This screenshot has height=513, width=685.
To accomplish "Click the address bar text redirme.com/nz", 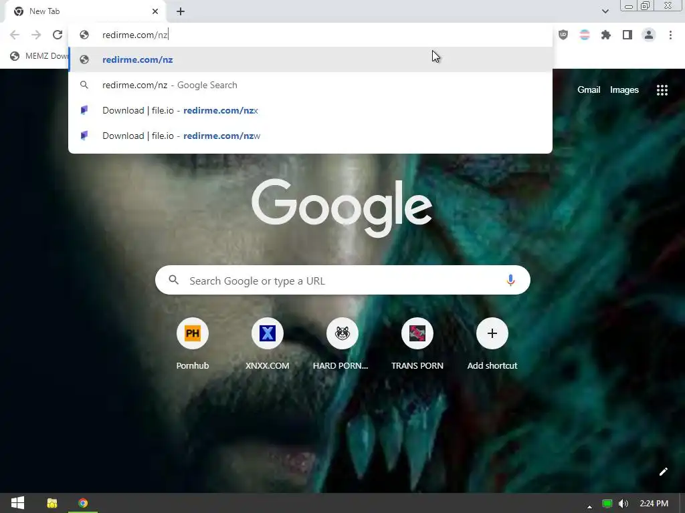I will [x=134, y=35].
